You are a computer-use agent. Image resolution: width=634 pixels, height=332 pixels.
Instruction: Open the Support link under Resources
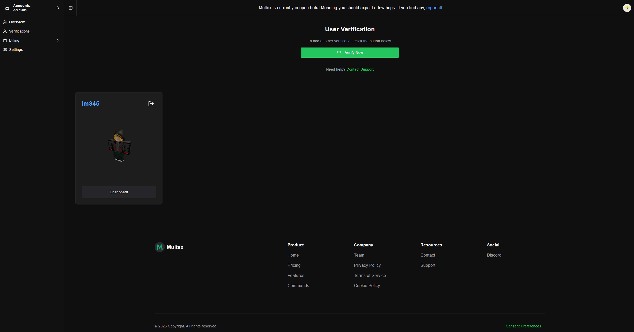click(428, 265)
